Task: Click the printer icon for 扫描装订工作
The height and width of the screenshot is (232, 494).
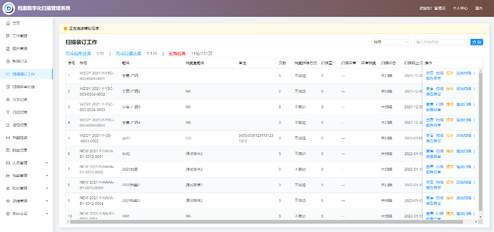Action: [x=8, y=74]
